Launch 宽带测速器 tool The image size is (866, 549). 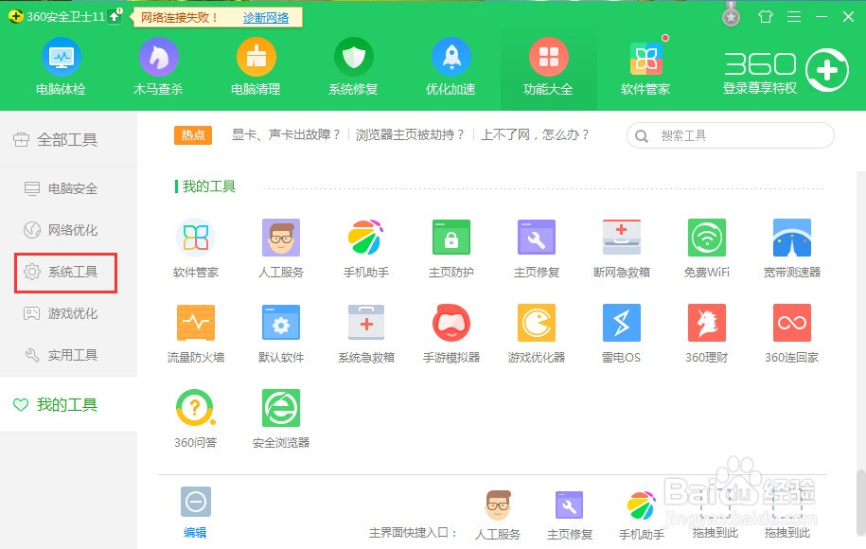pyautogui.click(x=792, y=248)
